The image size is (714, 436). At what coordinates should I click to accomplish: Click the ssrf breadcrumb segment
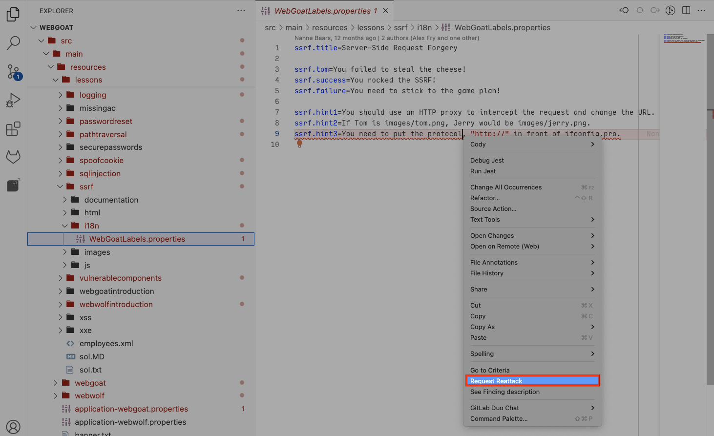click(400, 27)
